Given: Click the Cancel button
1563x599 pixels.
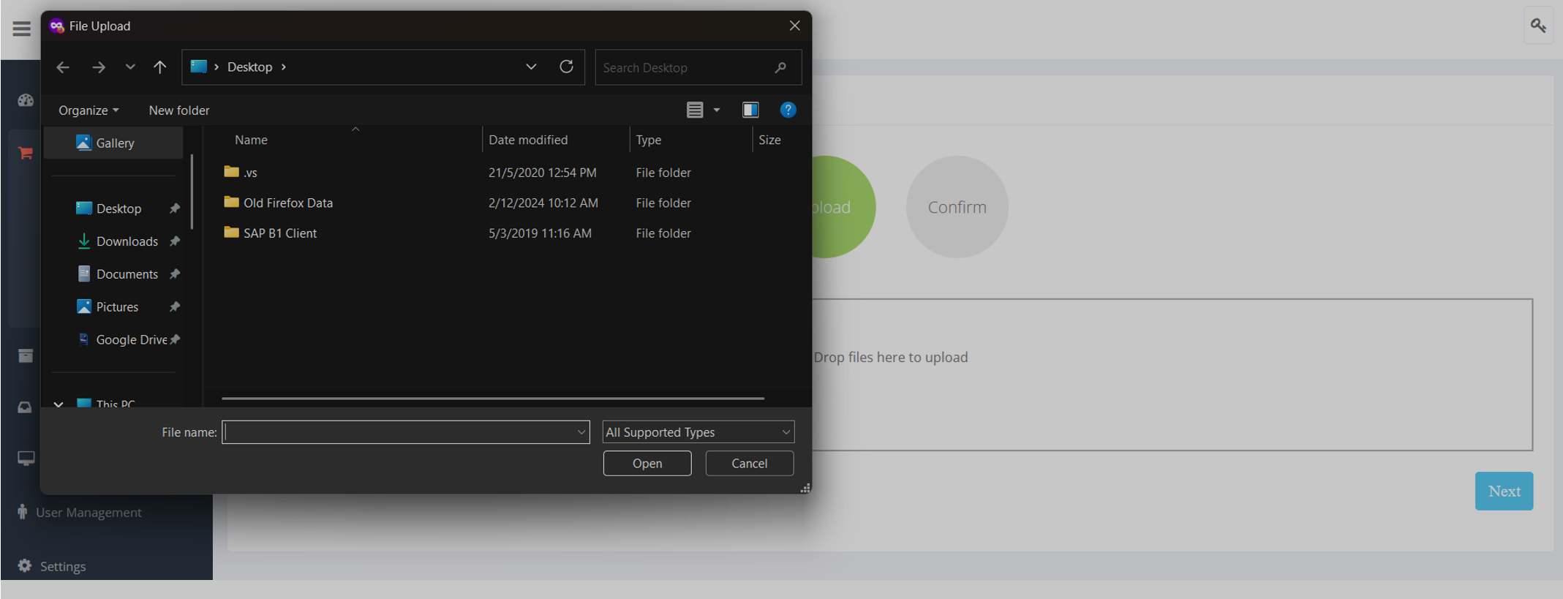Looking at the screenshot, I should (749, 464).
